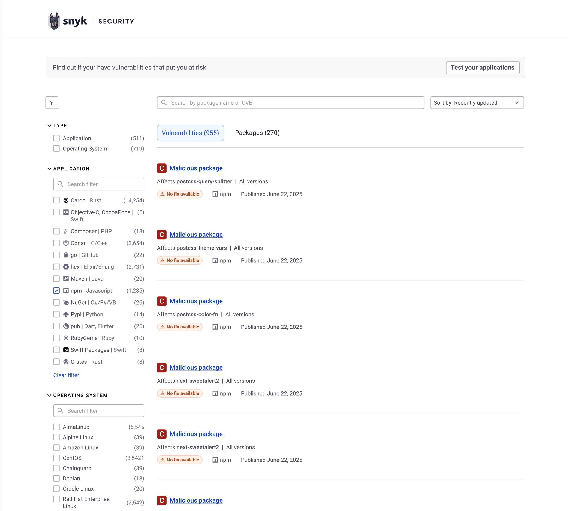Click the go GitHub gopher icon
The height and width of the screenshot is (511, 572).
[x=66, y=255]
